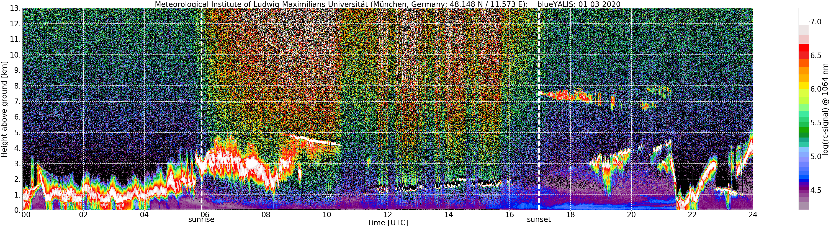Click the colorbar tick value '5.0'

point(816,156)
